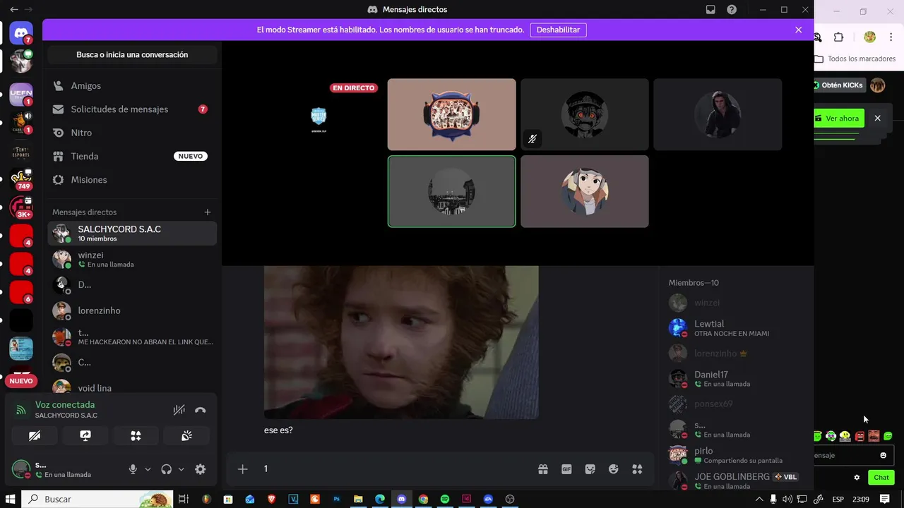Open GIF picker
The width and height of the screenshot is (904, 508).
[x=566, y=469]
